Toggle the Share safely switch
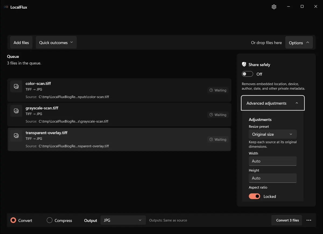The image size is (323, 234). pyautogui.click(x=247, y=74)
